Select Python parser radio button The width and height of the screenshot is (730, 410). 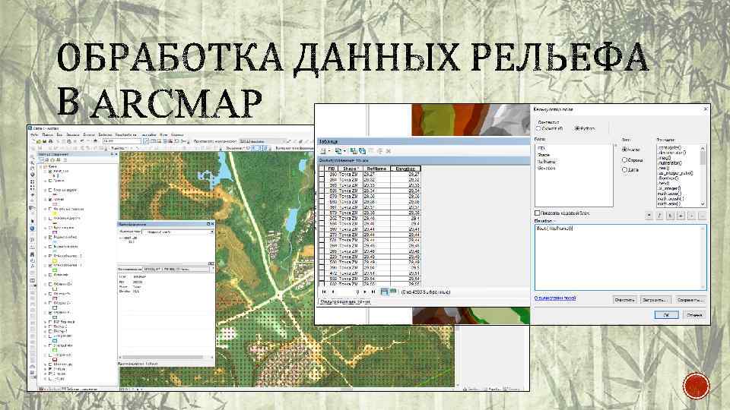coord(577,128)
